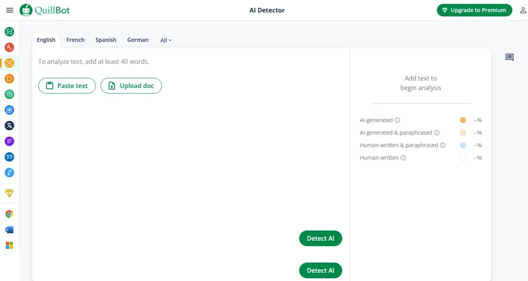Click Upgrade to Premium button
Image resolution: width=528 pixels, height=281 pixels.
(x=474, y=10)
